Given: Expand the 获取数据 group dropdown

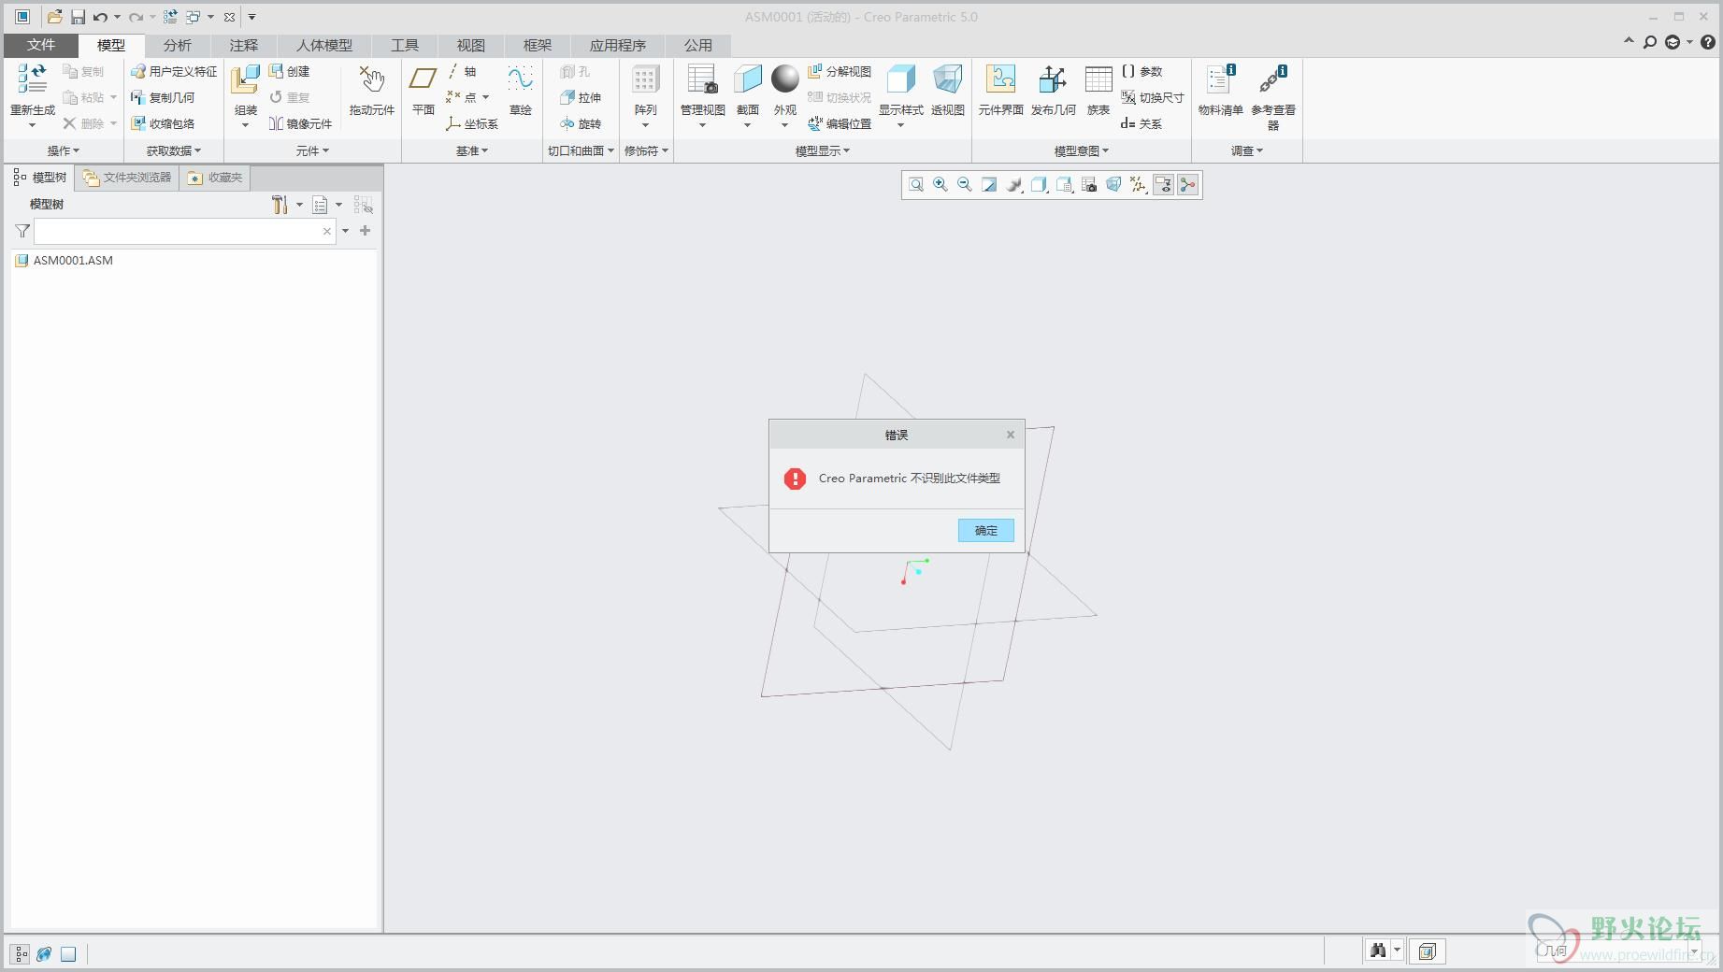Looking at the screenshot, I should tap(174, 150).
